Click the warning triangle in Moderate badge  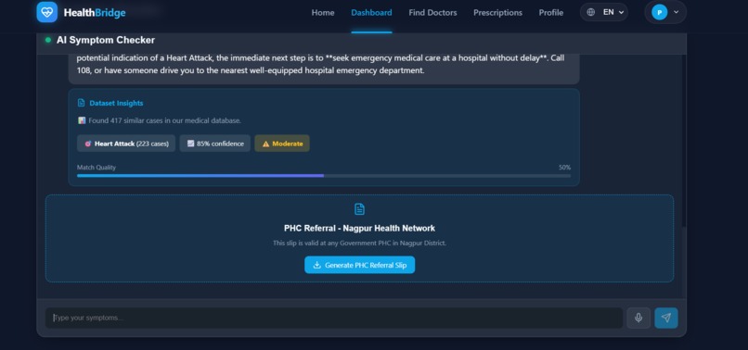click(265, 144)
